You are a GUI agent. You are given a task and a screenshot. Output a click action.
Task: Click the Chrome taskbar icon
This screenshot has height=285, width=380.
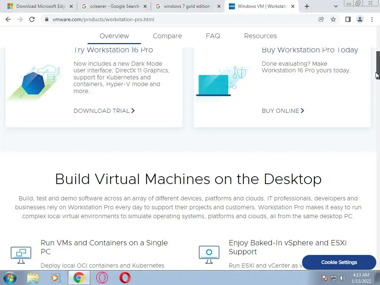click(79, 278)
